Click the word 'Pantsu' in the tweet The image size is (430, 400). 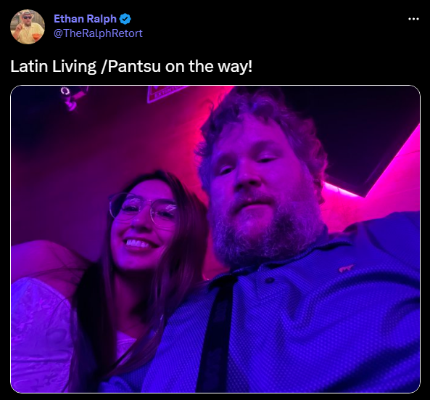(x=134, y=67)
